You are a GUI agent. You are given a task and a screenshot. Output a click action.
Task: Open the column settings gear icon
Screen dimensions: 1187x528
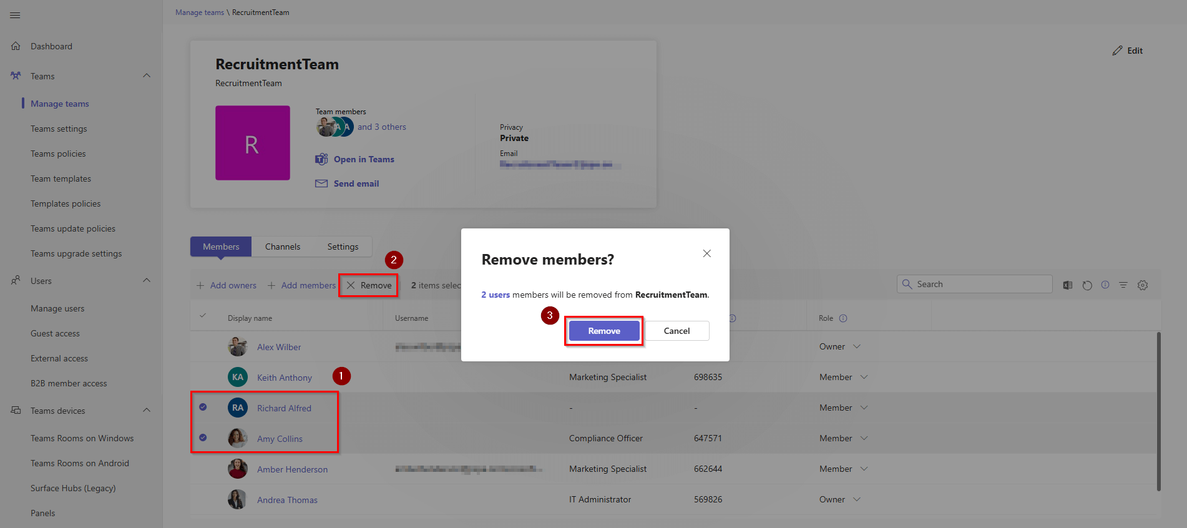[x=1143, y=285]
